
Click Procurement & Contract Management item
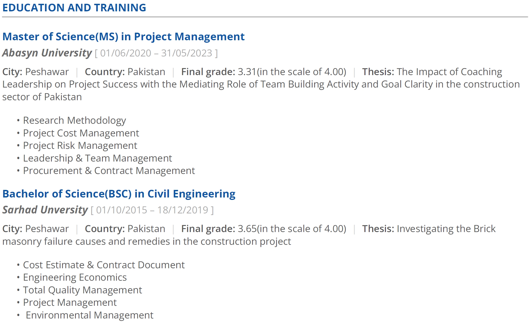tap(109, 171)
